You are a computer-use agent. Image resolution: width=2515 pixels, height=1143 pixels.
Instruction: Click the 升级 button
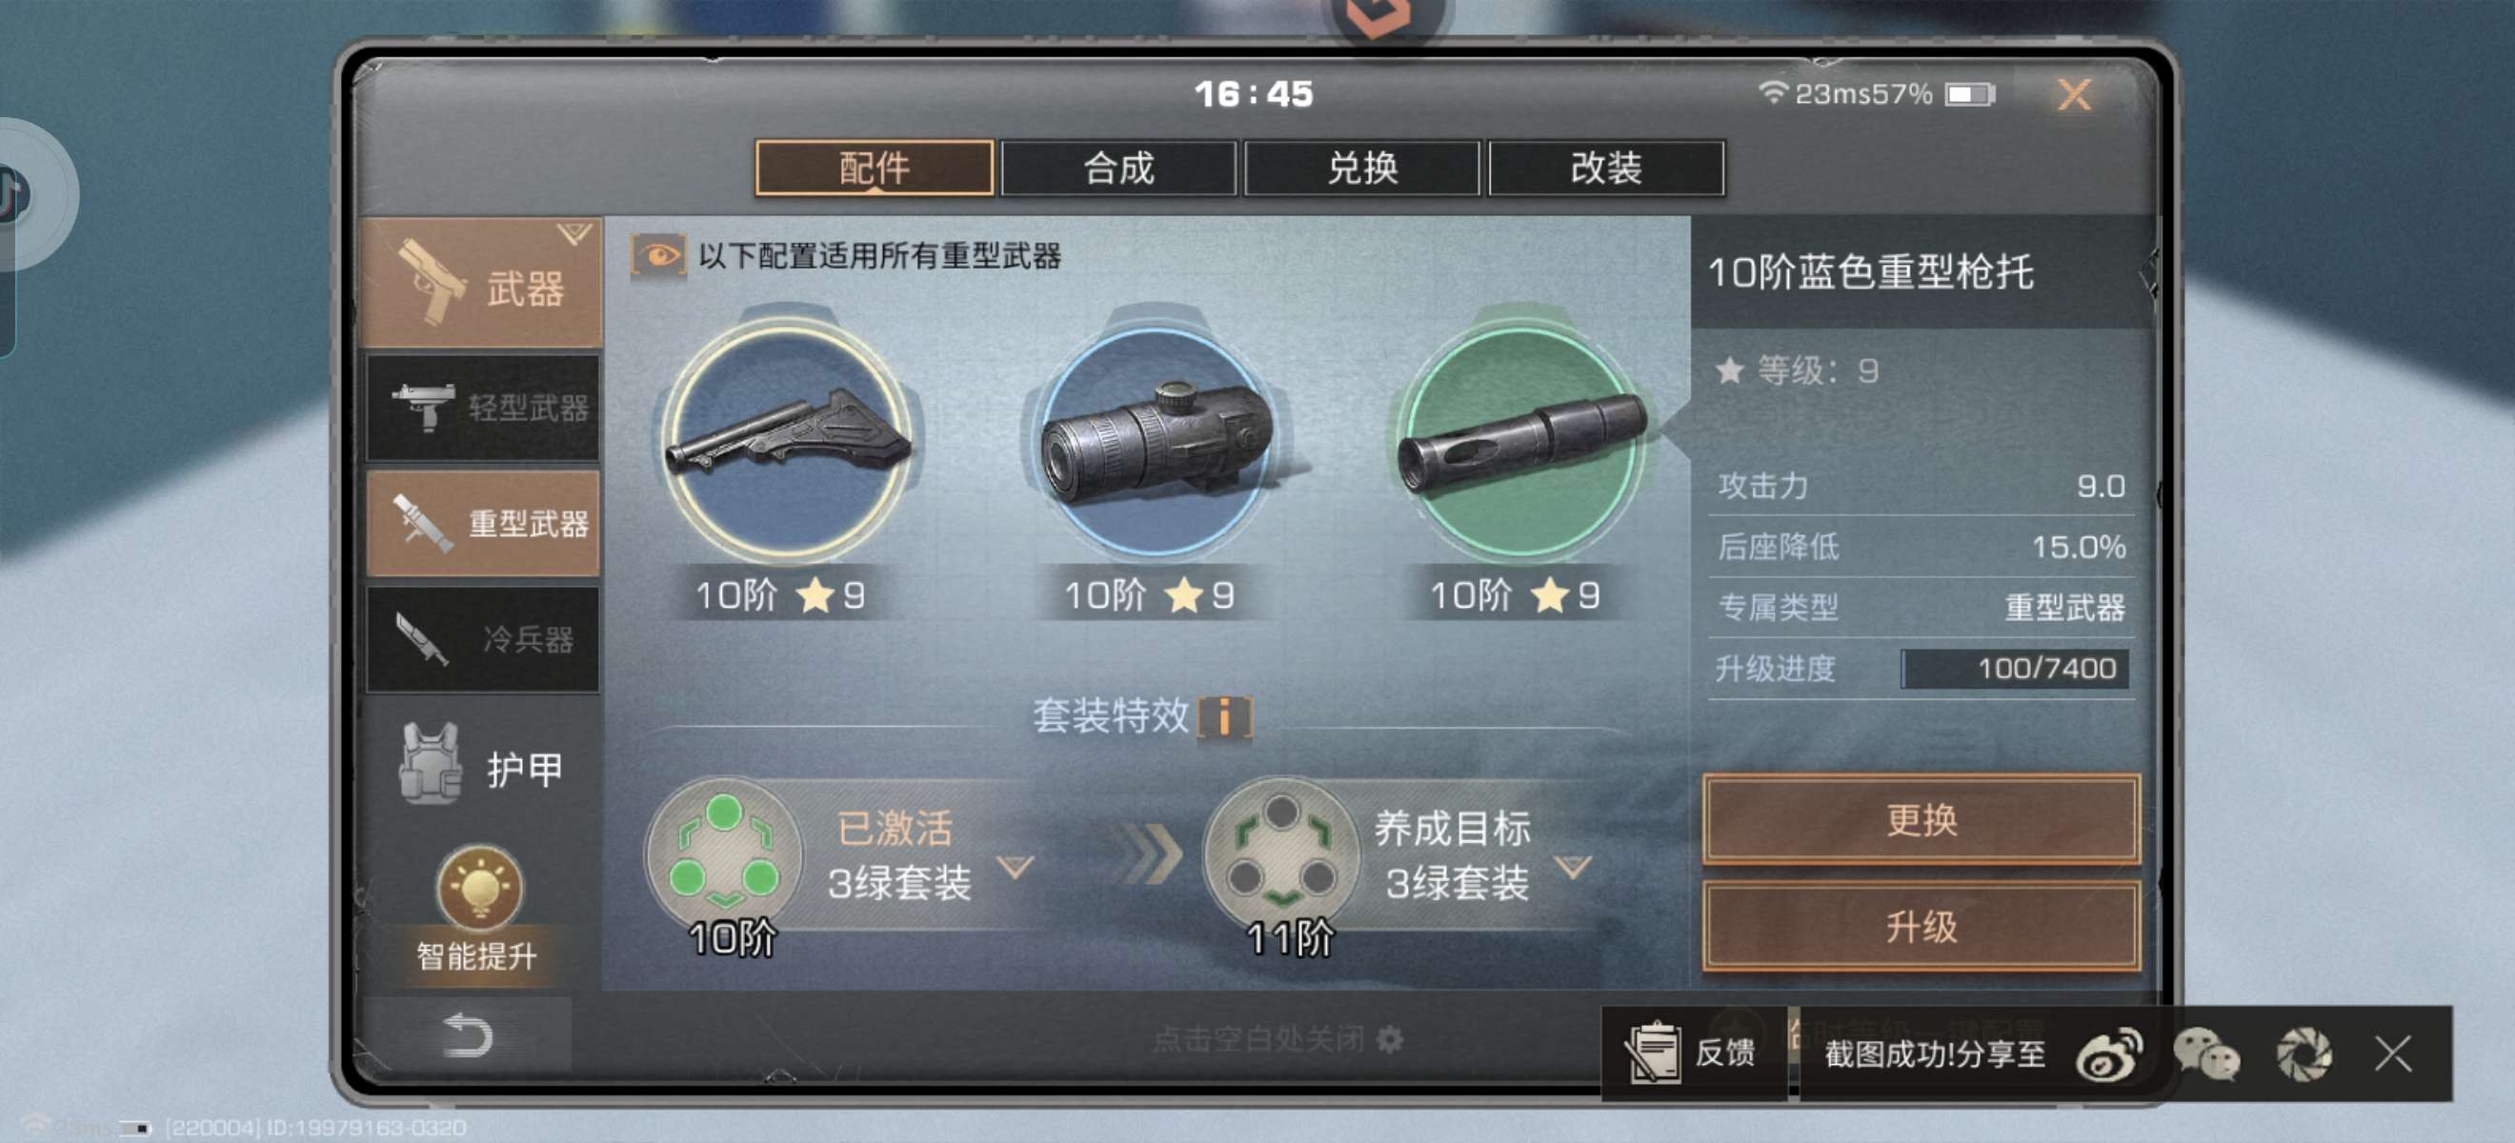(1921, 925)
